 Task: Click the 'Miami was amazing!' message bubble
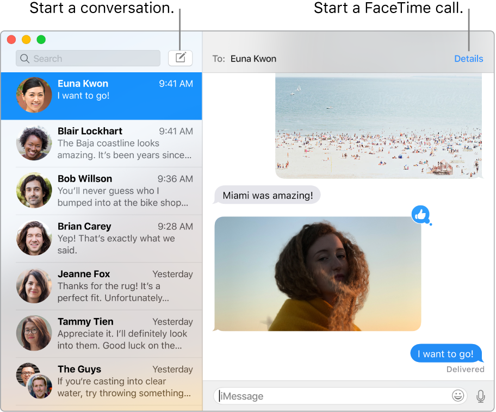(266, 195)
